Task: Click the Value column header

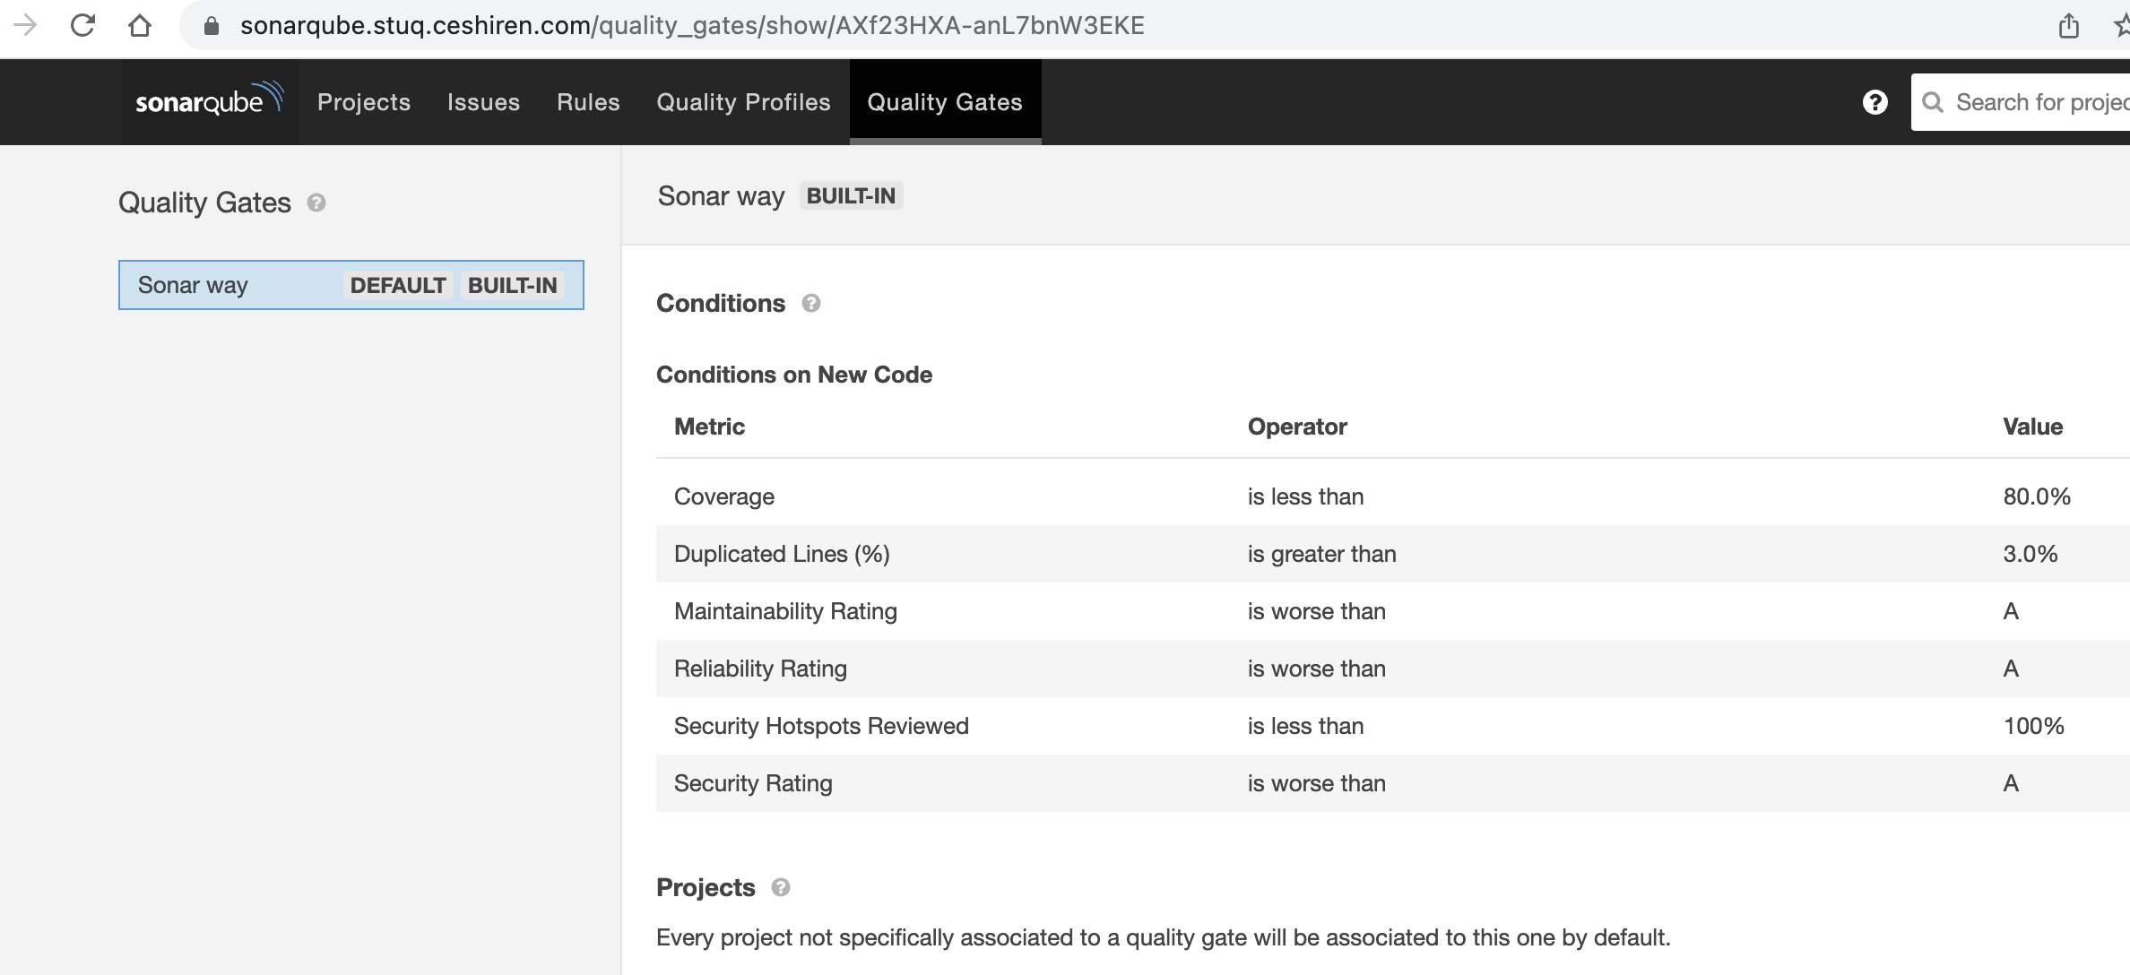Action: click(x=2032, y=427)
